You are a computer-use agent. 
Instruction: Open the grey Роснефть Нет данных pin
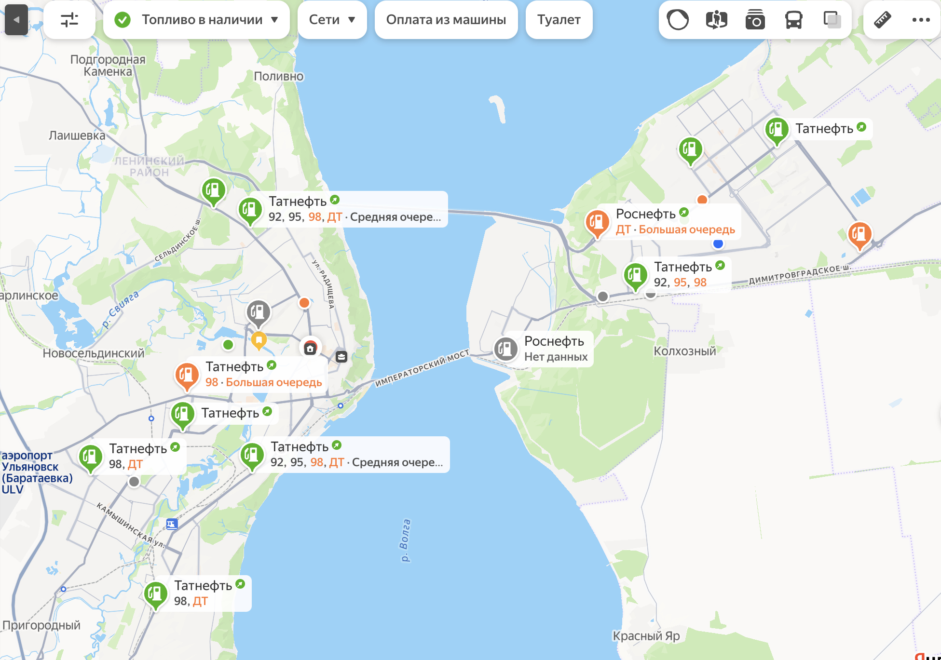(x=505, y=349)
